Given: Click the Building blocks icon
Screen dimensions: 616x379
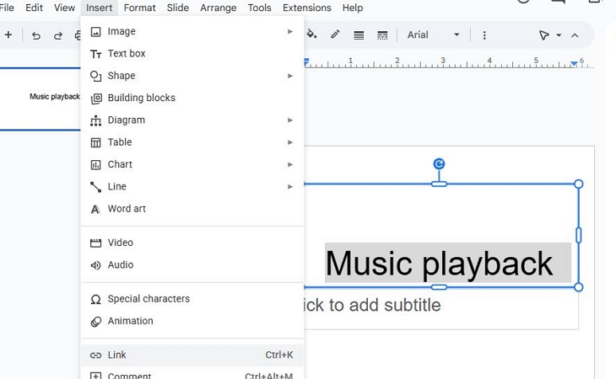Looking at the screenshot, I should tap(96, 99).
